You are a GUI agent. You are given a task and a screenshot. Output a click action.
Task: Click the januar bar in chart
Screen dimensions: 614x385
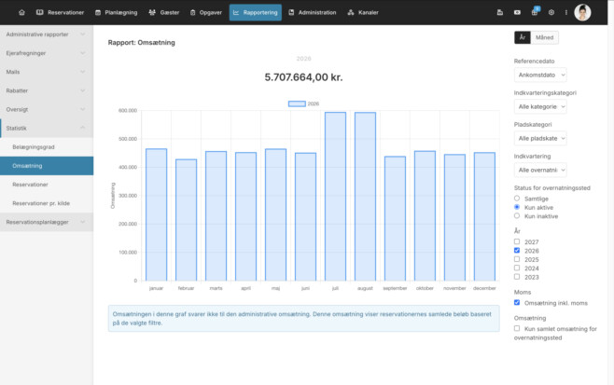tap(156, 214)
